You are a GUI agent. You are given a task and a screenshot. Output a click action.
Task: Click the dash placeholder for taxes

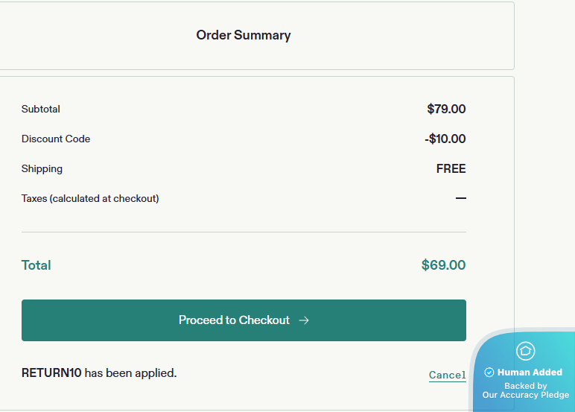pos(461,199)
